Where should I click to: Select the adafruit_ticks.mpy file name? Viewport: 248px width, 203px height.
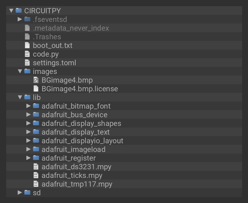72,175
